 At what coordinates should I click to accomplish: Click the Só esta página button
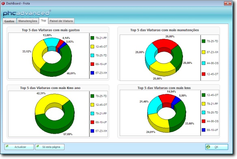coord(50,147)
